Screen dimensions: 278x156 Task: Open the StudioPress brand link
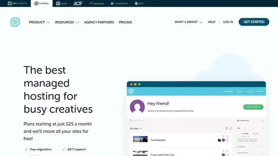tap(119, 3)
